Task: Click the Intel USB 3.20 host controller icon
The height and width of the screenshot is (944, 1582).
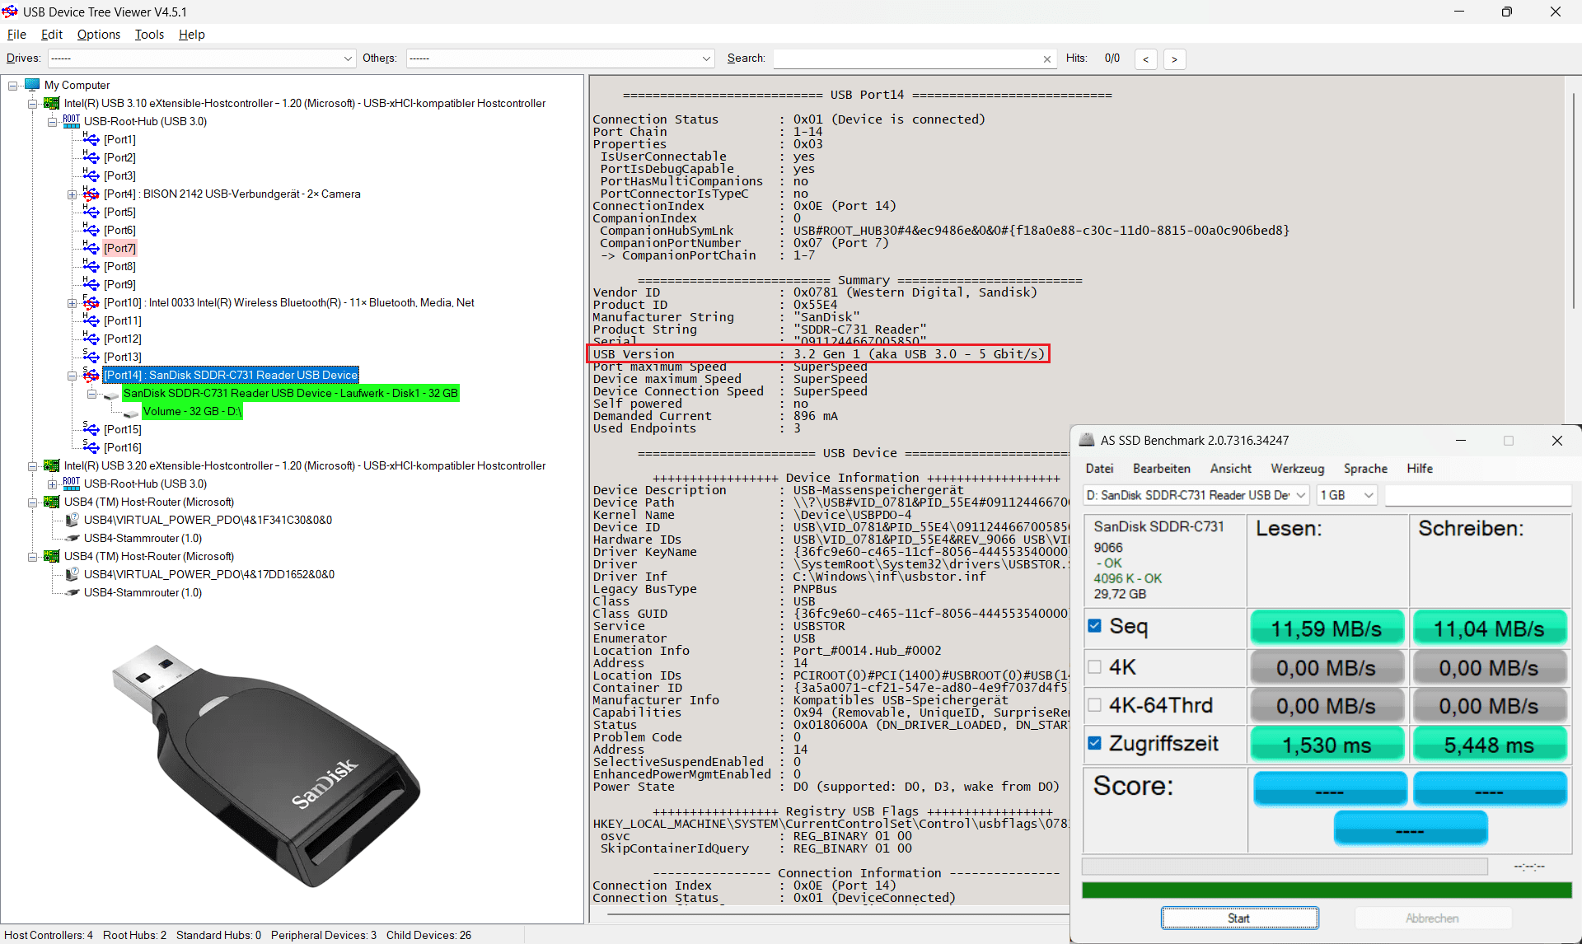Action: [x=52, y=465]
